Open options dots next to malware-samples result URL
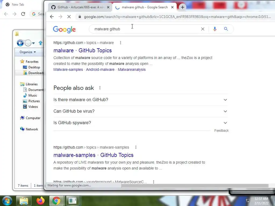This screenshot has height=206, width=275. [136, 147]
